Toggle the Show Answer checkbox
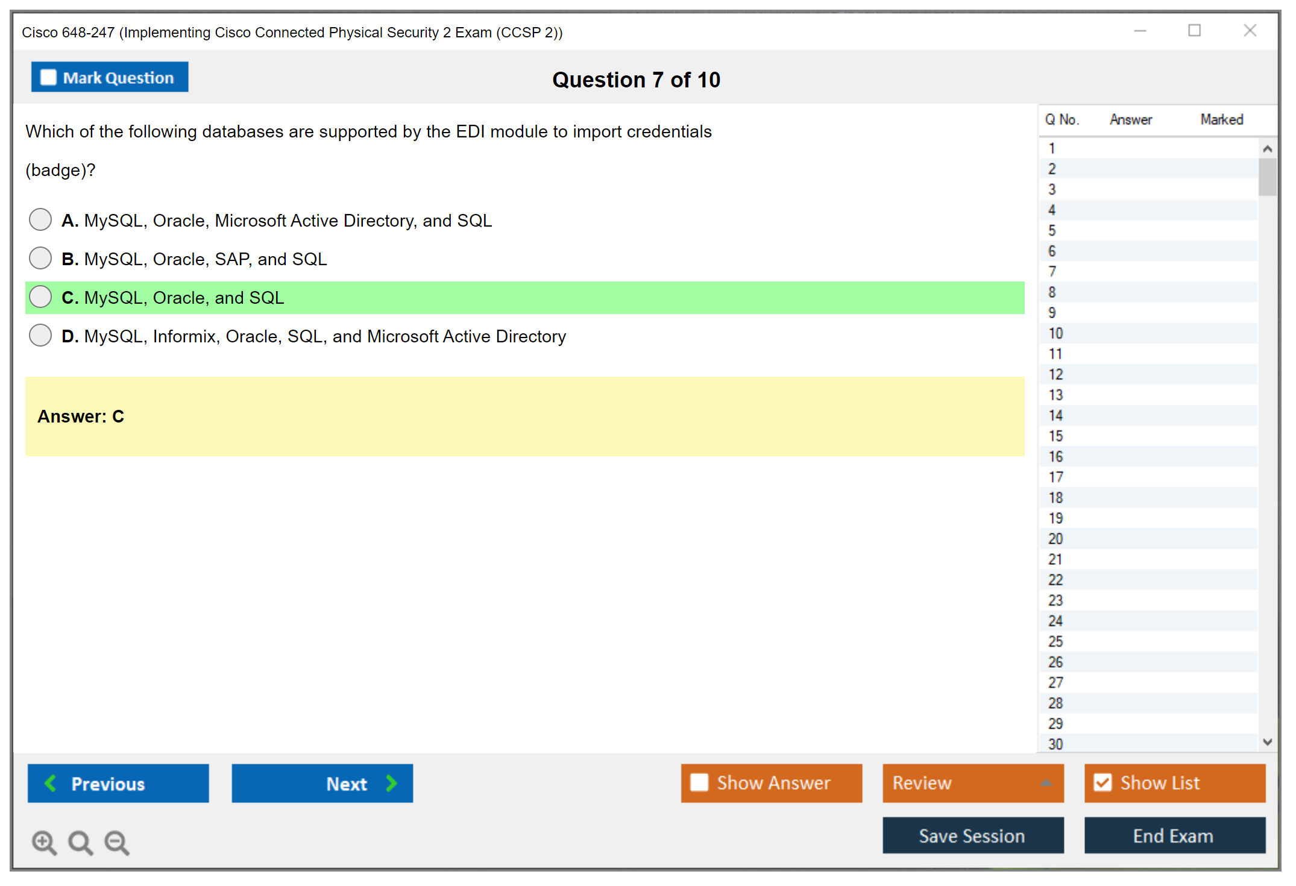The width and height of the screenshot is (1296, 886). (x=699, y=782)
